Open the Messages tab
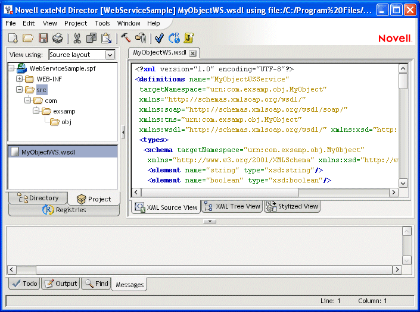This screenshot has width=420, height=312. (x=130, y=285)
